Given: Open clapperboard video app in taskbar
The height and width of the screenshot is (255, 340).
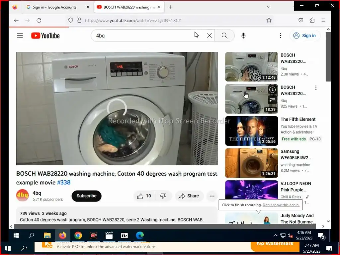Looking at the screenshot, I should tap(109, 235).
